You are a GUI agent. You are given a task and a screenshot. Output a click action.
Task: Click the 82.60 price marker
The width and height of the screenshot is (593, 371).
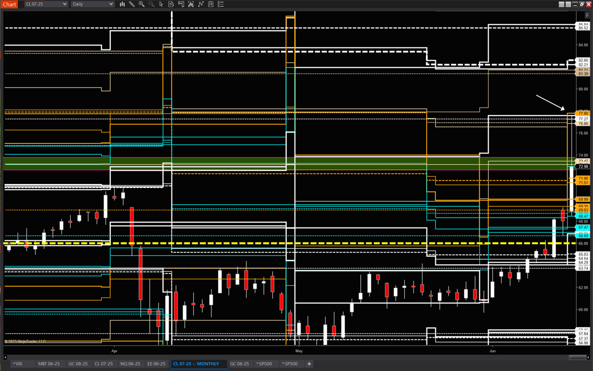pos(583,60)
